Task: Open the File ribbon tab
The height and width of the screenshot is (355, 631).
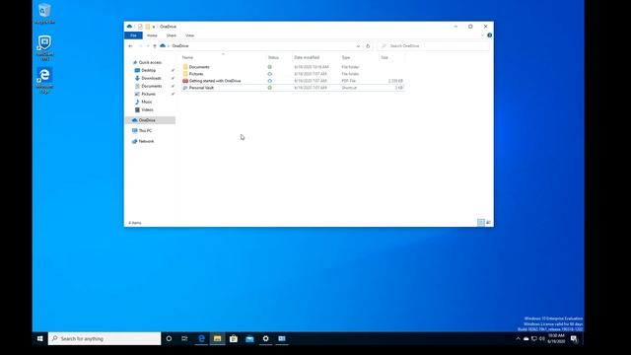Action: coord(133,35)
